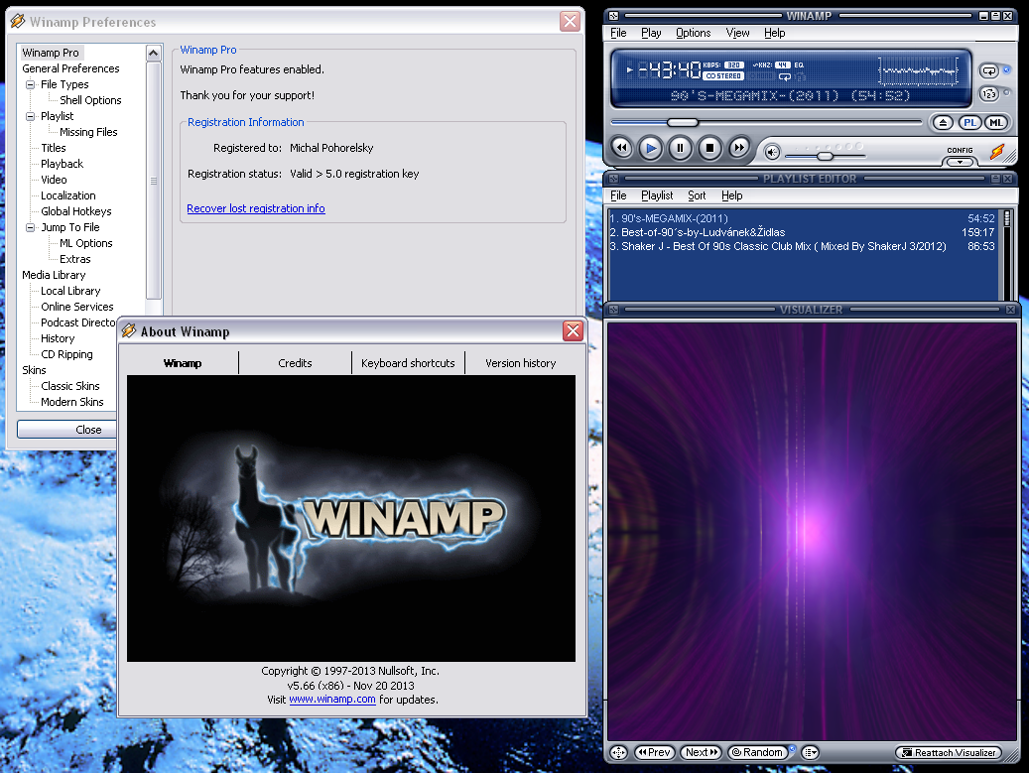The height and width of the screenshot is (773, 1029).
Task: Click the Reattach Visualizer button
Action: tap(947, 753)
